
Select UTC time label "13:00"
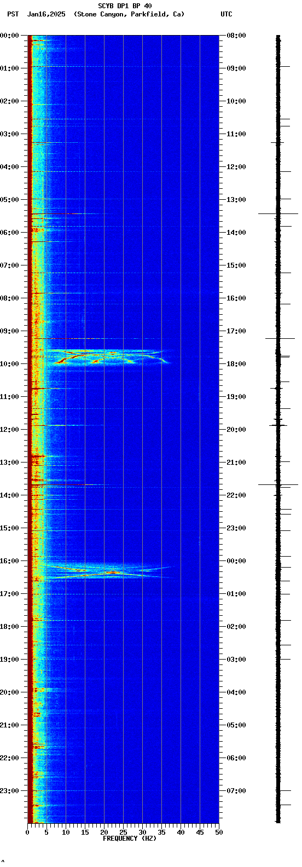(x=236, y=200)
